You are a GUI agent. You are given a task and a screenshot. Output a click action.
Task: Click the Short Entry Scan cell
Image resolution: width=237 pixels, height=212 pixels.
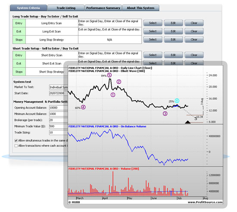click(52, 55)
